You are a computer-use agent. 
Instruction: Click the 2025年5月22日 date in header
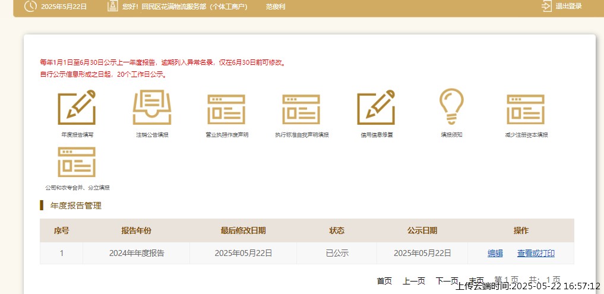click(64, 7)
